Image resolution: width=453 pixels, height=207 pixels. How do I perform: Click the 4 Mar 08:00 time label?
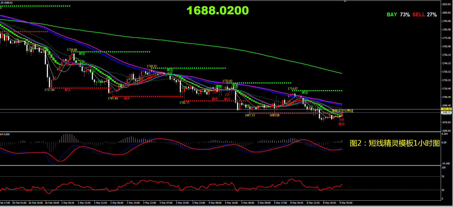point(215,203)
